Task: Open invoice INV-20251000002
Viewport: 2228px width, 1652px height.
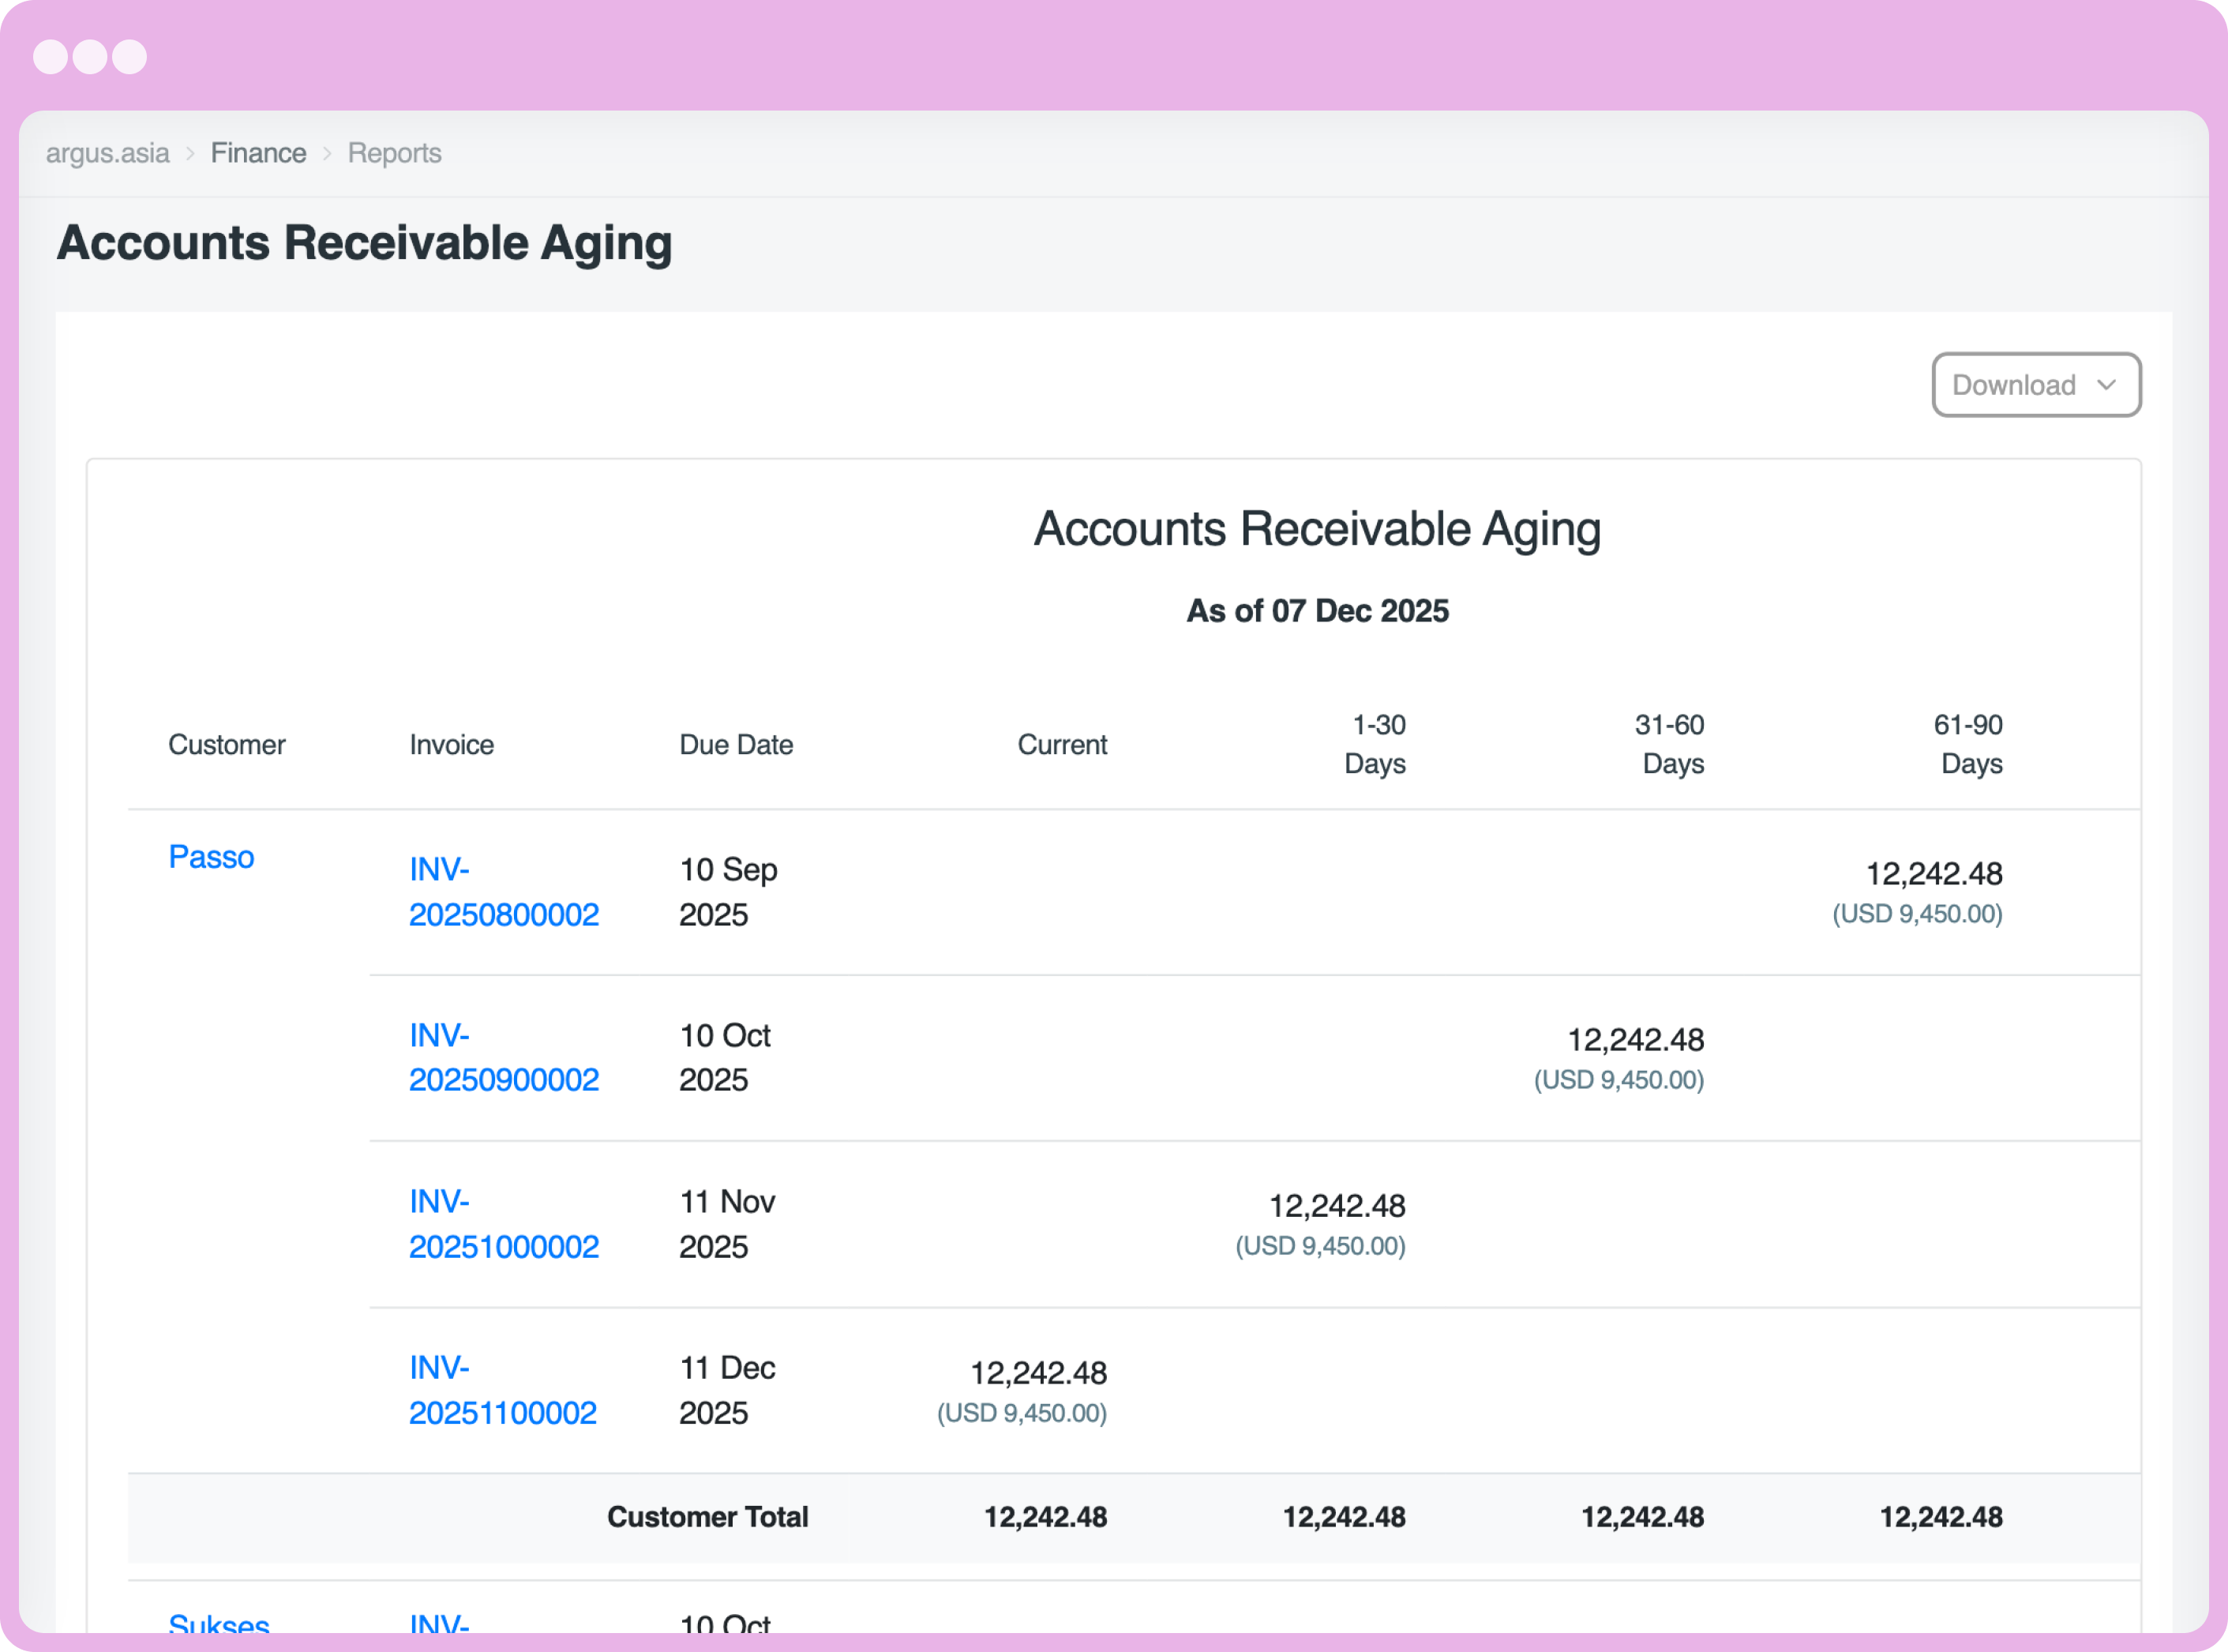Action: [504, 1223]
